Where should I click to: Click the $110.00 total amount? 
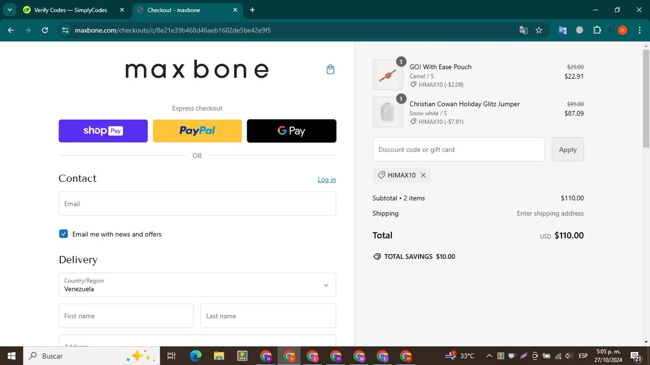tap(569, 235)
